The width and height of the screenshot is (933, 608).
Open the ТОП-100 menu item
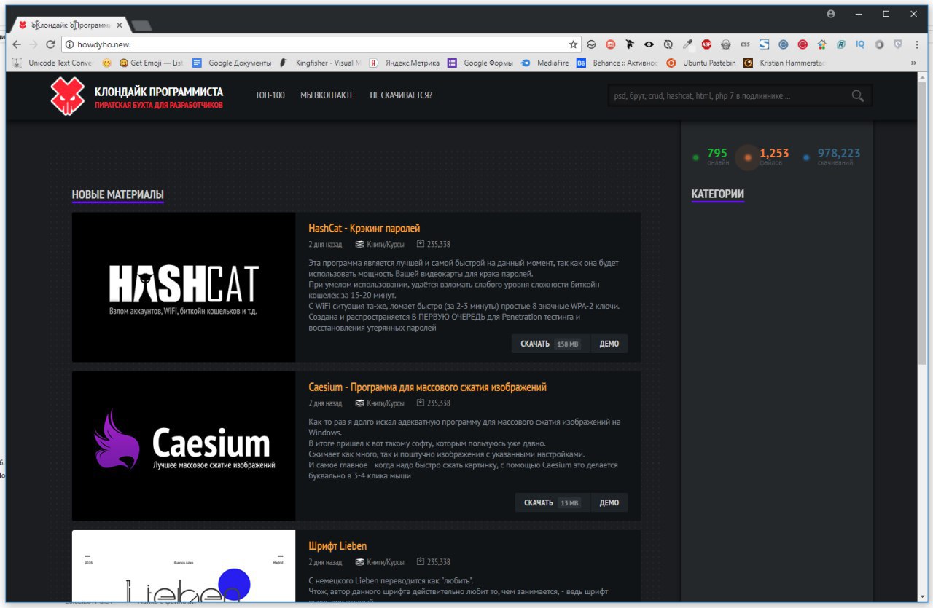click(x=270, y=95)
